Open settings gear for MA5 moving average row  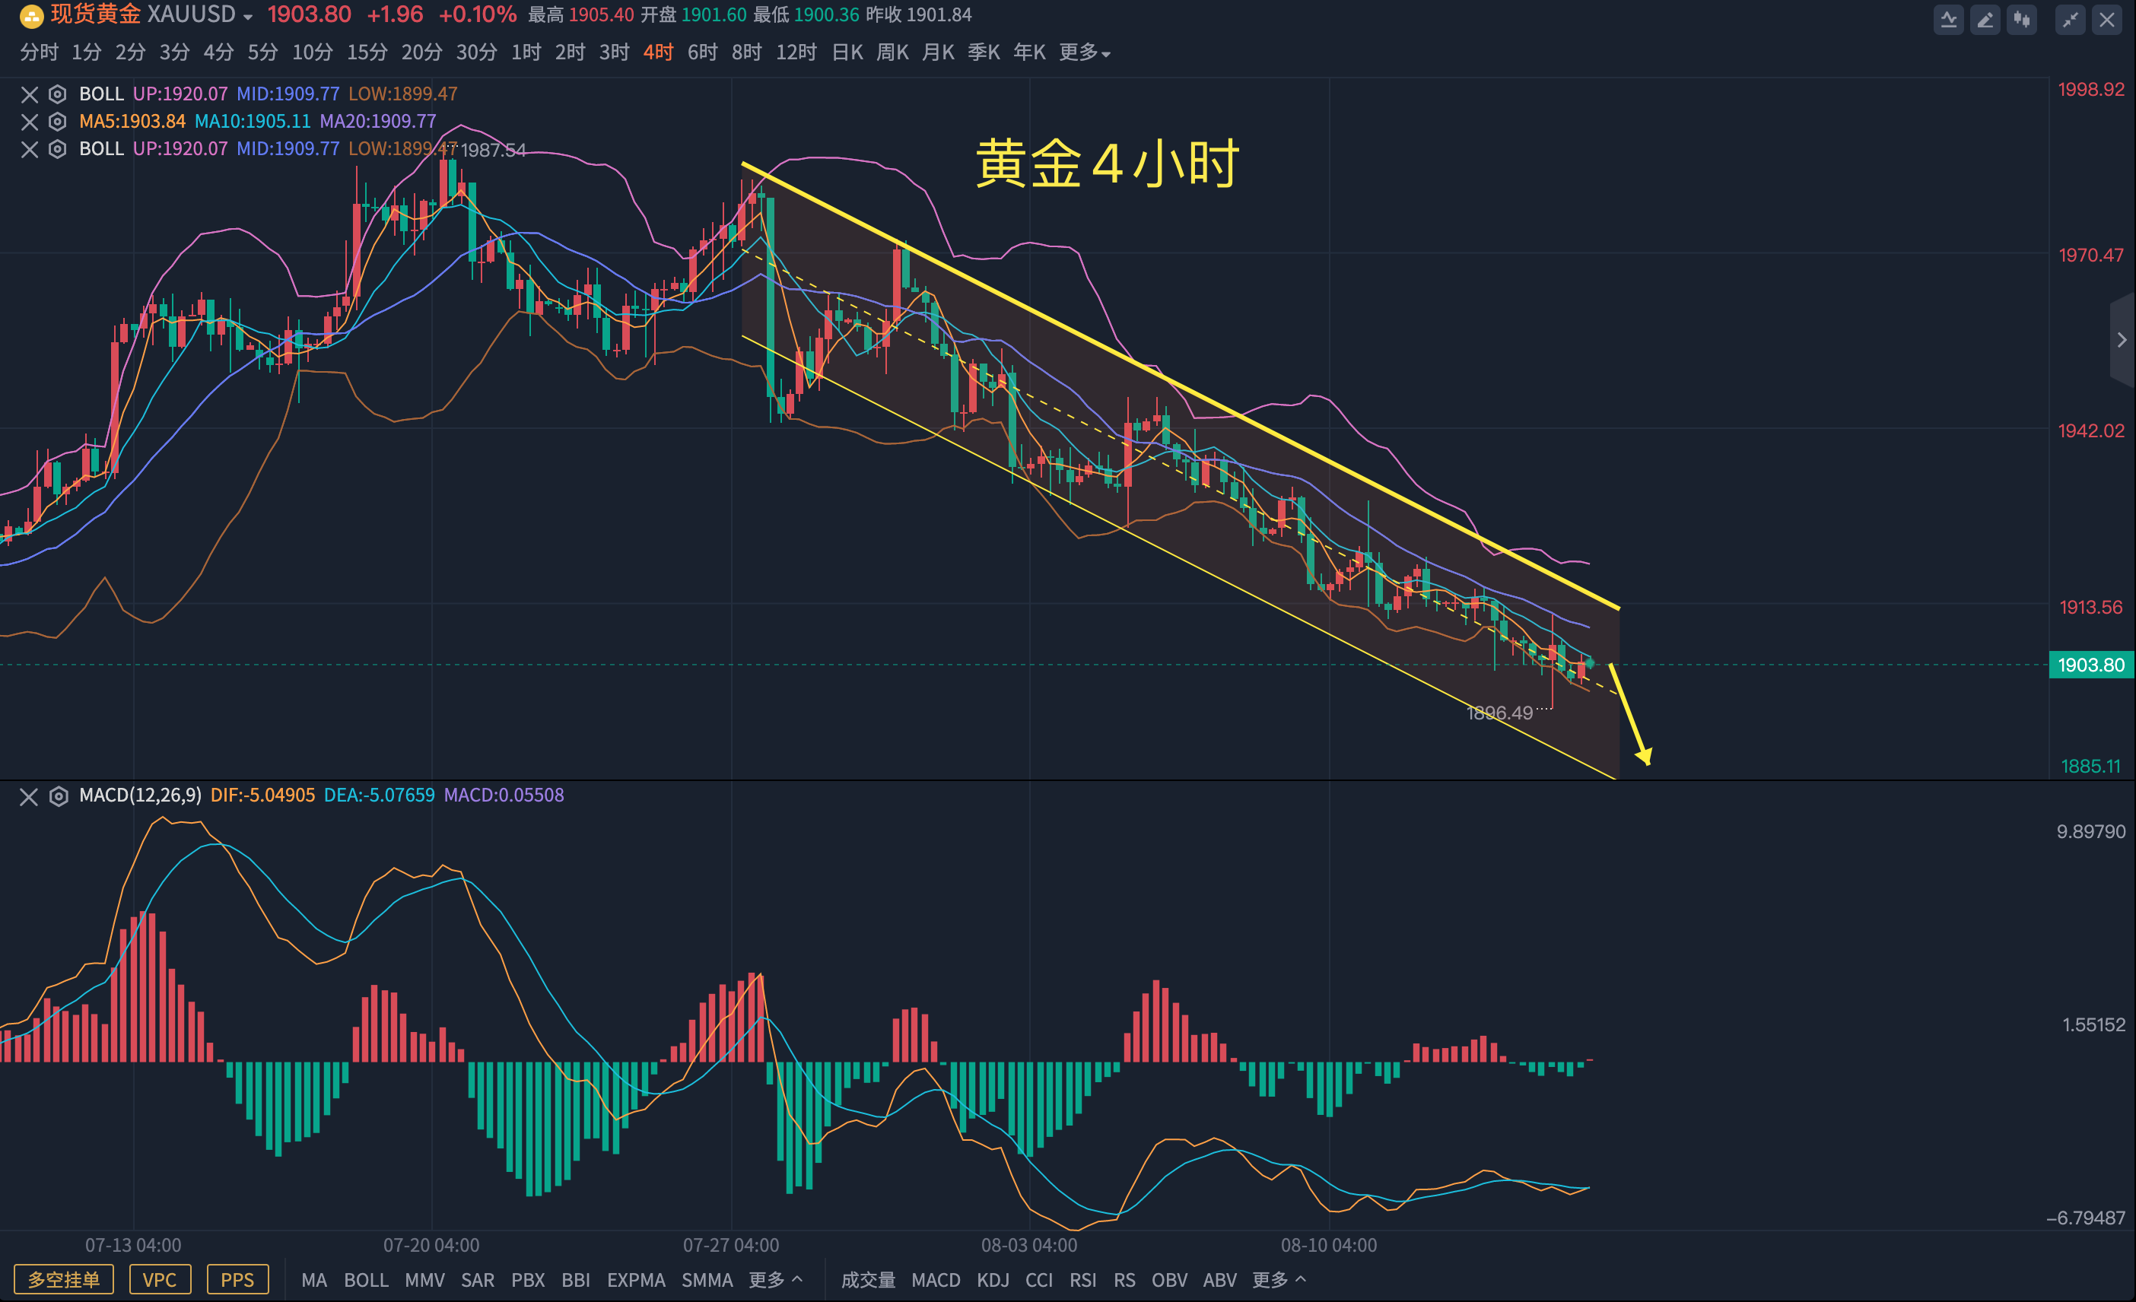coord(57,122)
